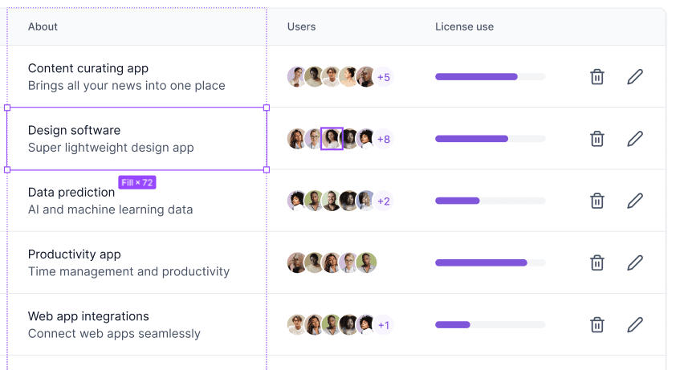Click the +8 users badge
This screenshot has width=688, height=370.
pyautogui.click(x=384, y=139)
